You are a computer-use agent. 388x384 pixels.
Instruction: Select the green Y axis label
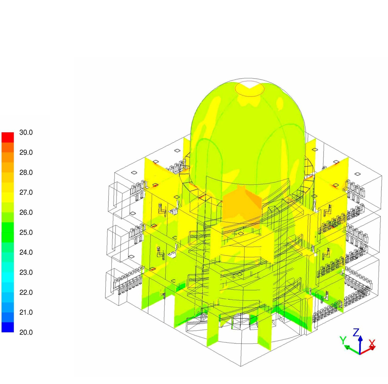pyautogui.click(x=343, y=340)
